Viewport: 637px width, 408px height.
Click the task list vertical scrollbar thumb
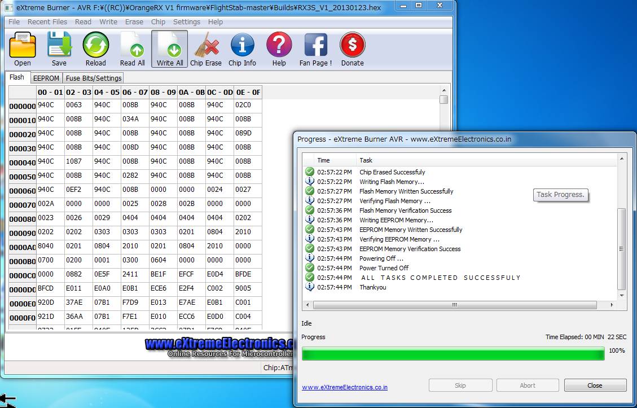pos(621,249)
